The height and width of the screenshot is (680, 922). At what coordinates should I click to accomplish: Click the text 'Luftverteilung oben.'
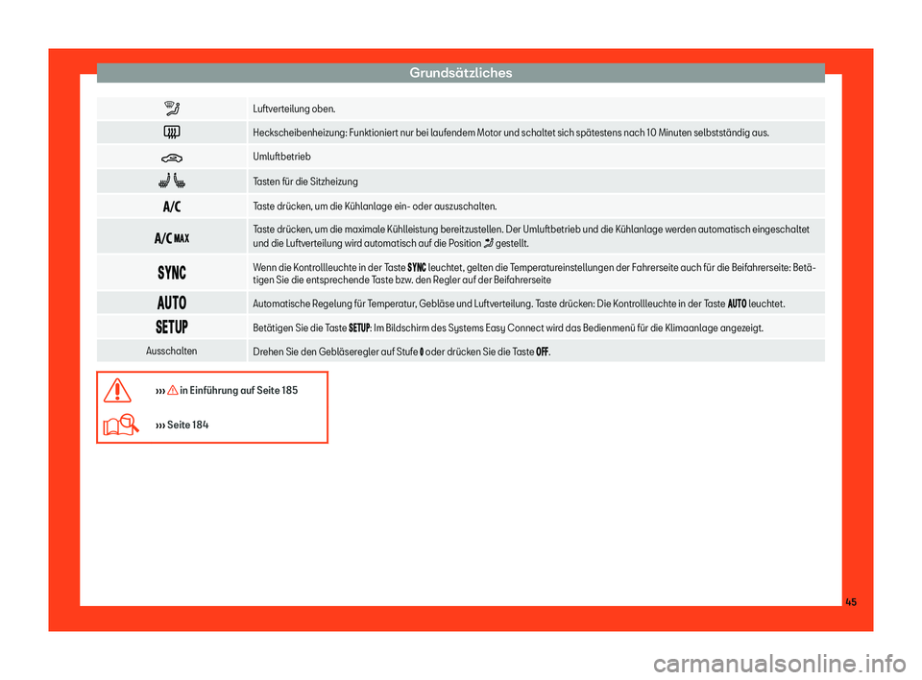(x=294, y=109)
